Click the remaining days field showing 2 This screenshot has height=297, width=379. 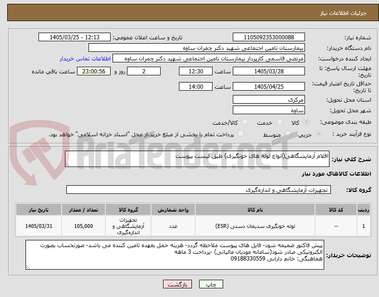[144, 71]
